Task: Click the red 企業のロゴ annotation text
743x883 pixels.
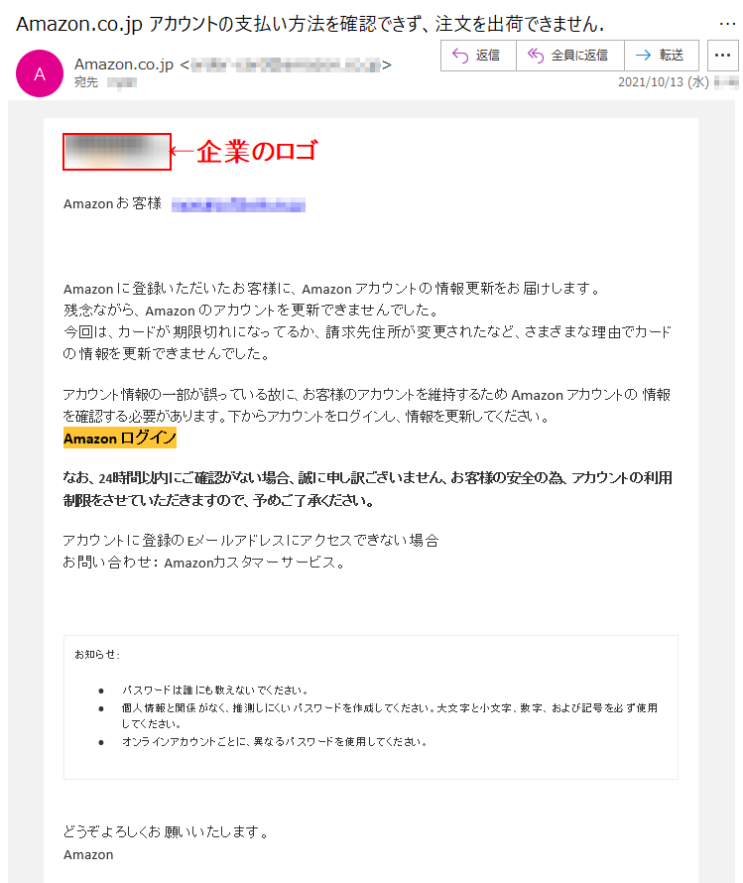Action: coord(257,151)
